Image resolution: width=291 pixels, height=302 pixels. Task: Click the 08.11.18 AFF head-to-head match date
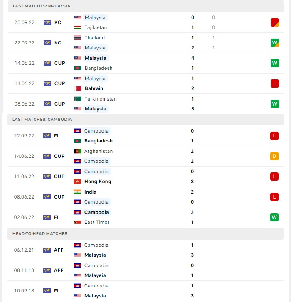click(x=24, y=270)
